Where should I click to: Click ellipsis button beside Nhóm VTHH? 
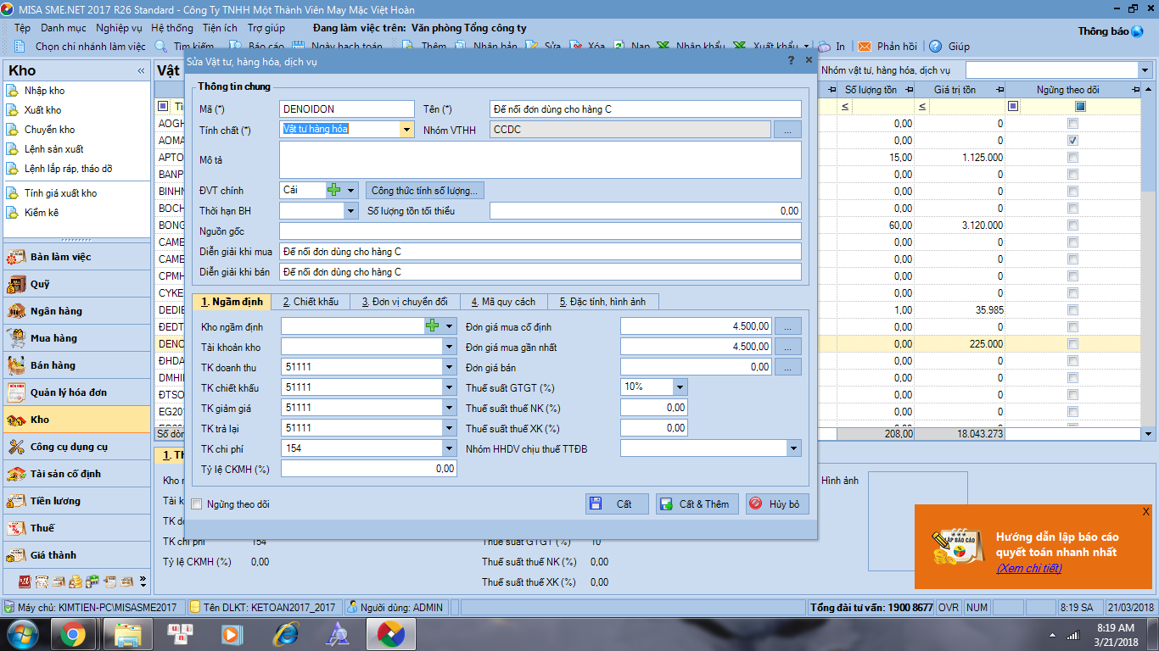(787, 129)
